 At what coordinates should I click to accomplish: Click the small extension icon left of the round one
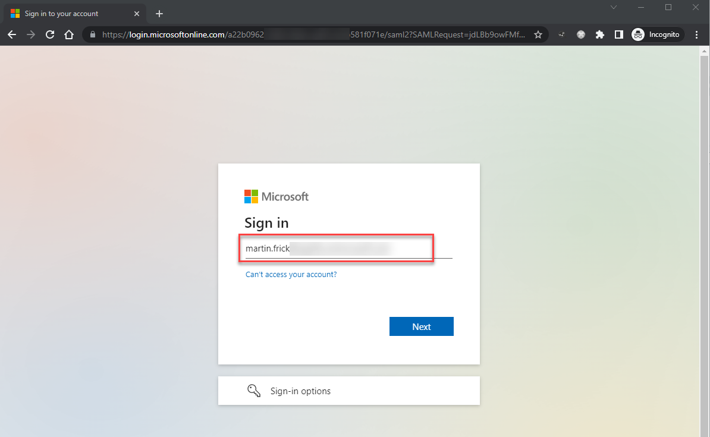[x=561, y=34]
